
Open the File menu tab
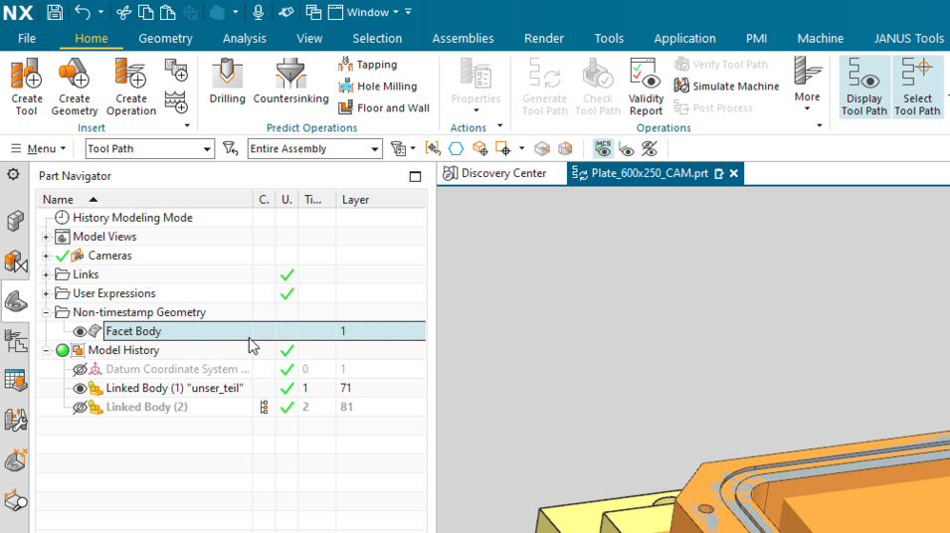point(27,38)
